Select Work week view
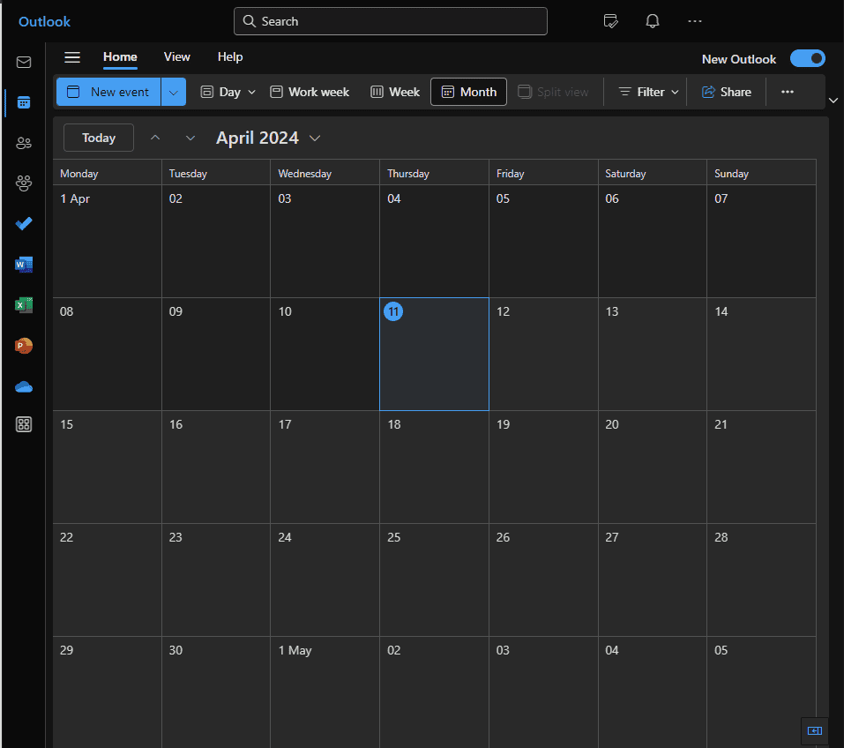 coord(310,92)
